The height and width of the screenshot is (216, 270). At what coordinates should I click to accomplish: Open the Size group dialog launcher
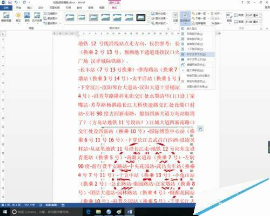[x=261, y=29]
